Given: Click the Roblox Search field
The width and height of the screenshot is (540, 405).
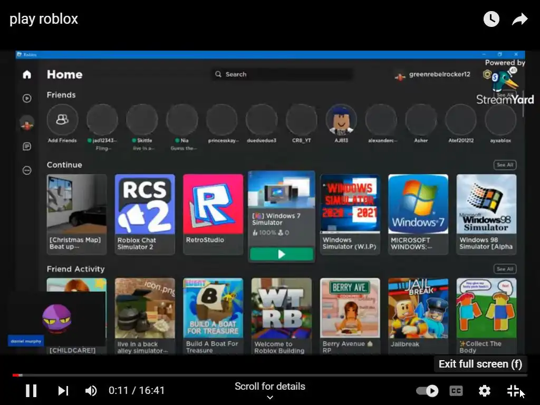Looking at the screenshot, I should tap(282, 74).
